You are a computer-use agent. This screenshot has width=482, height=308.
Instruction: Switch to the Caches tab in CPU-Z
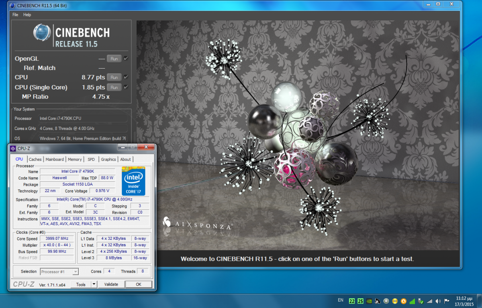[35, 159]
